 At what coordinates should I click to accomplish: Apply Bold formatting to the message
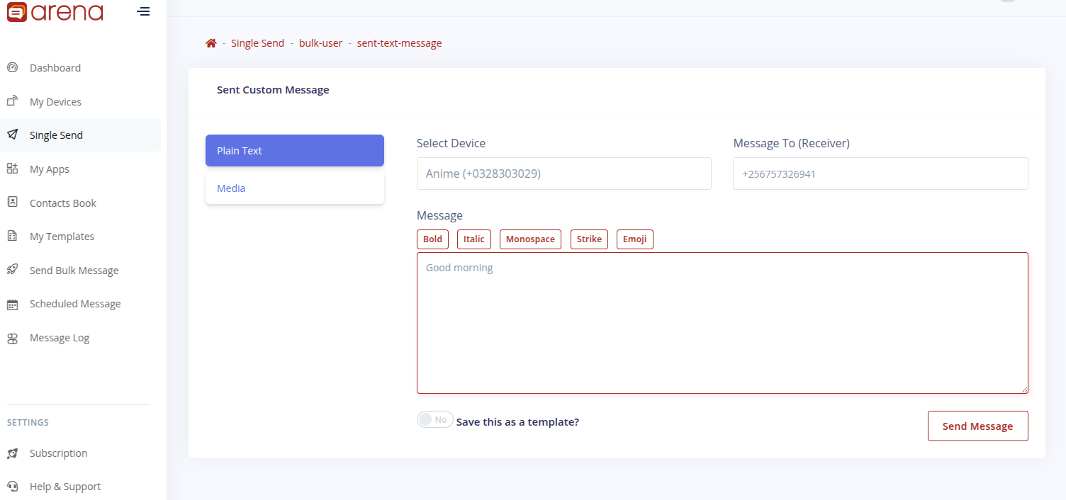tap(432, 239)
